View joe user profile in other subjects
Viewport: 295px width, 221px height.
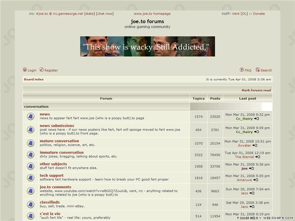[x=244, y=169]
